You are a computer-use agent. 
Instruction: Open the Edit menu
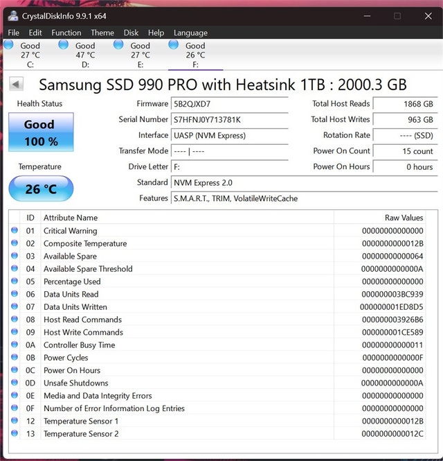(x=35, y=33)
